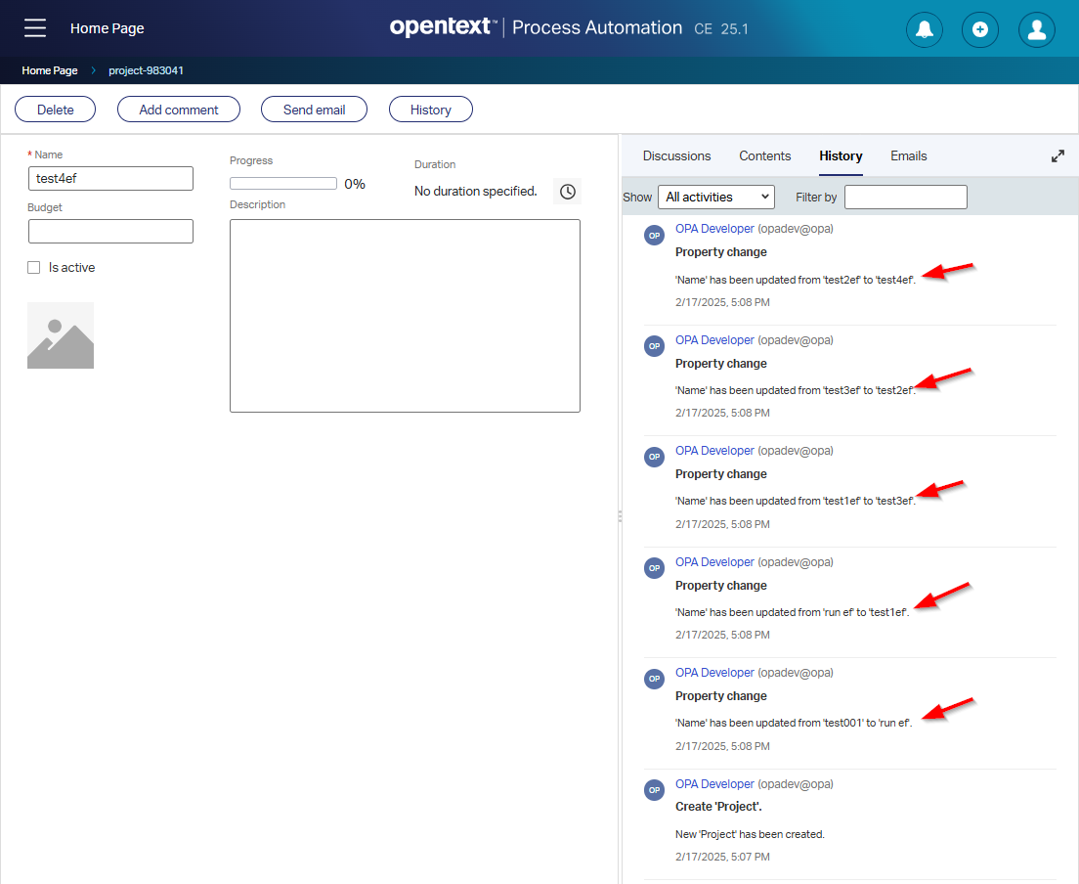
Task: Expand the history panel to full size
Action: tap(1057, 156)
